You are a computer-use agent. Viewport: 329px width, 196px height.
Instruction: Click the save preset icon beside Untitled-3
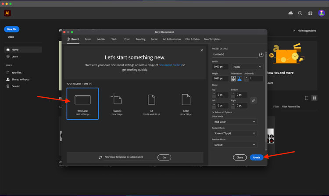(261, 54)
